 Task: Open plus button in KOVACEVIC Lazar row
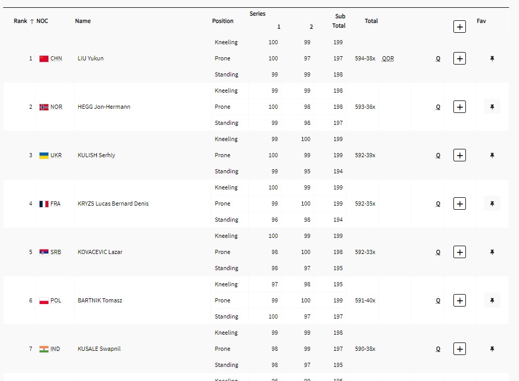pos(459,252)
